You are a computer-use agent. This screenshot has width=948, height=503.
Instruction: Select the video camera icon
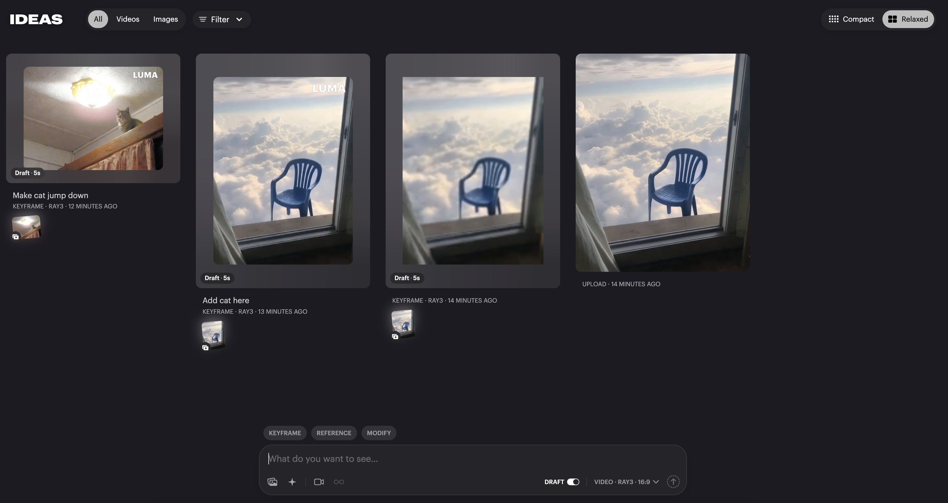tap(319, 482)
